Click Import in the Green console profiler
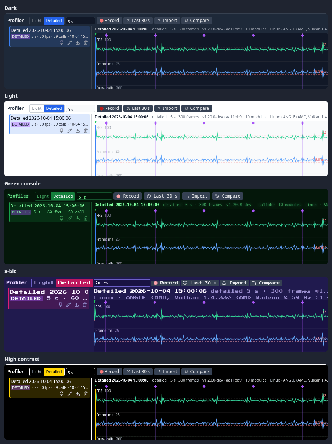 tap(196, 196)
